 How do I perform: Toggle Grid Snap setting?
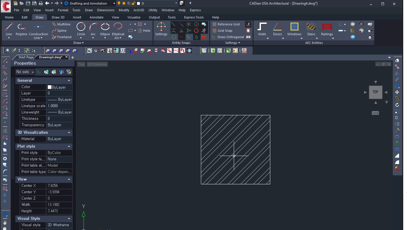(222, 31)
